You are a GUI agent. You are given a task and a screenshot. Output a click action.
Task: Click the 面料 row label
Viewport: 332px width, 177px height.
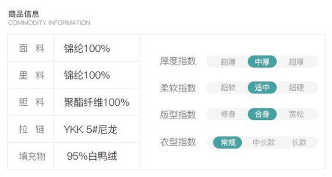point(31,49)
